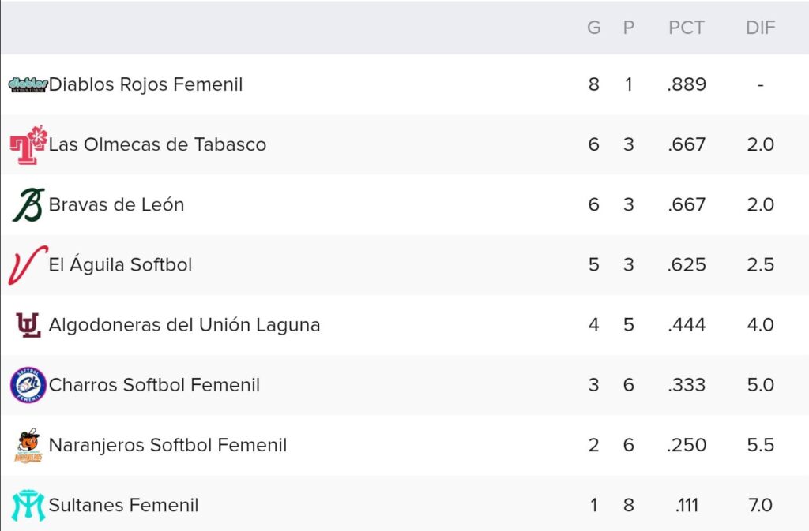The image size is (809, 531).
Task: Click the G wins column header
Action: pos(594,28)
